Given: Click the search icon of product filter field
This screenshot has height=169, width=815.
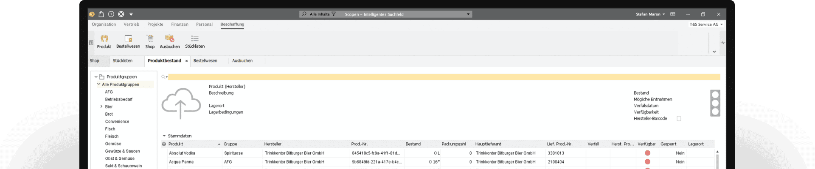Looking at the screenshot, I should pos(163,77).
